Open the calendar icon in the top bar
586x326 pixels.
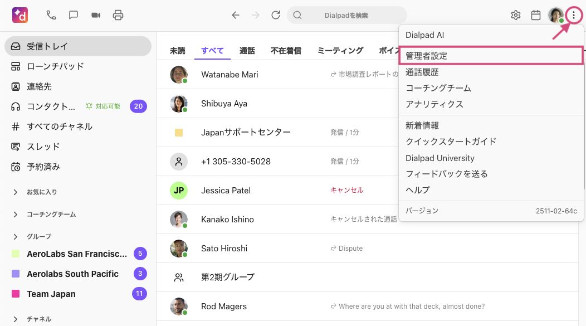[536, 15]
